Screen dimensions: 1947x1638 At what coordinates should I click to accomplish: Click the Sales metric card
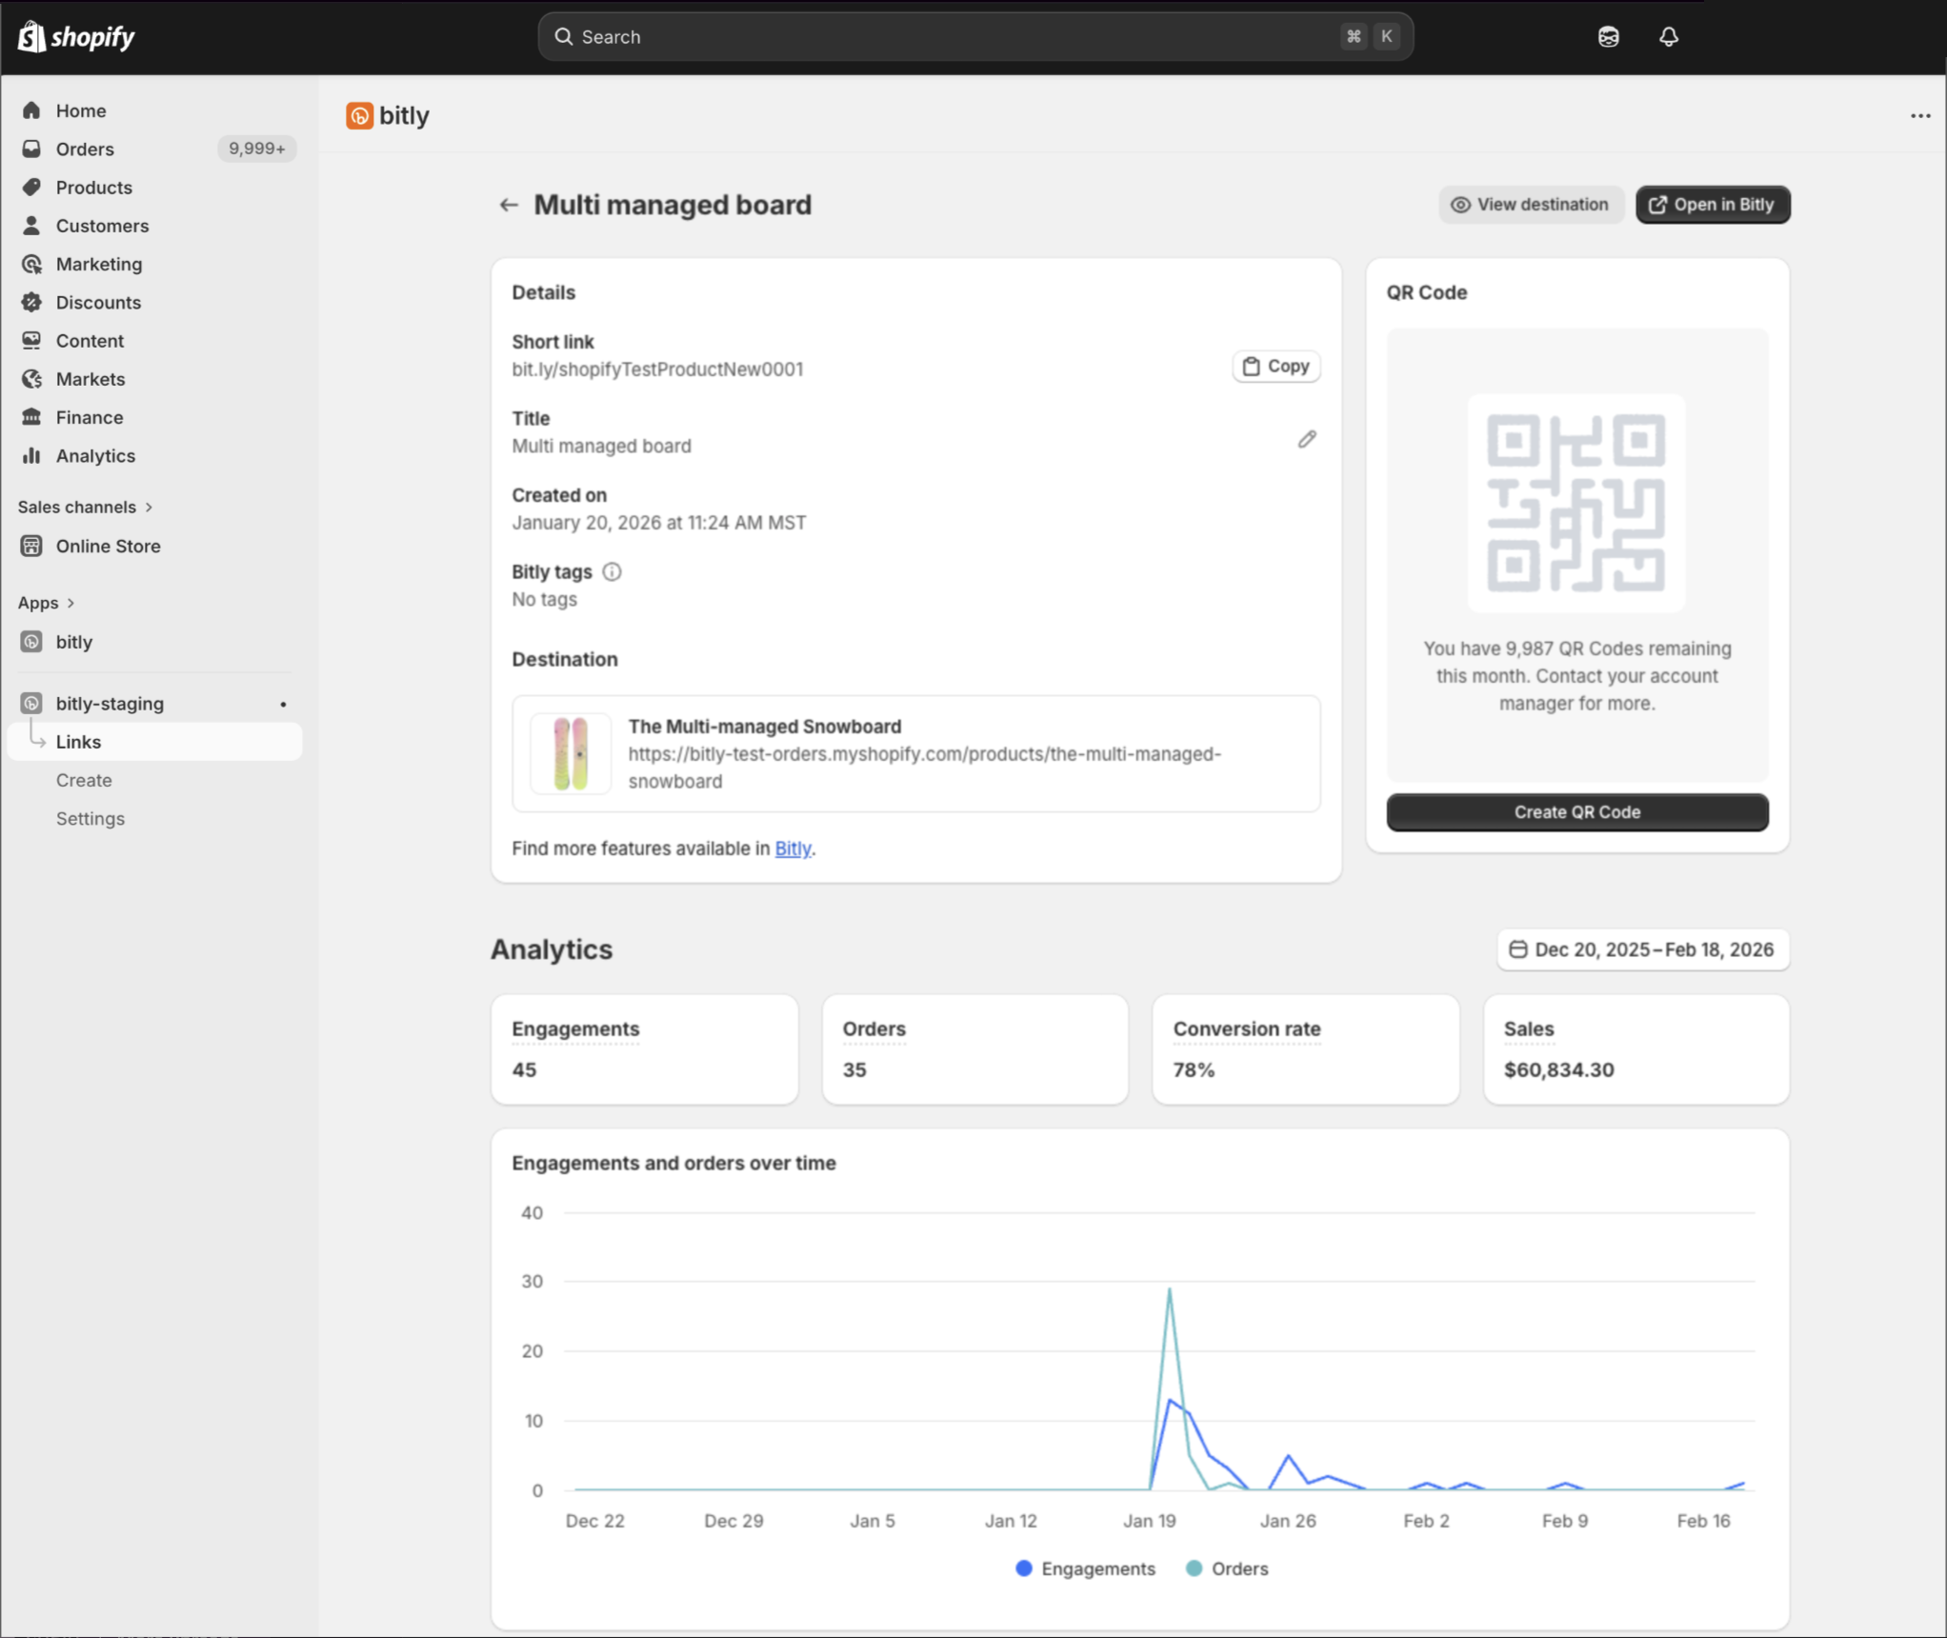pyautogui.click(x=1636, y=1049)
